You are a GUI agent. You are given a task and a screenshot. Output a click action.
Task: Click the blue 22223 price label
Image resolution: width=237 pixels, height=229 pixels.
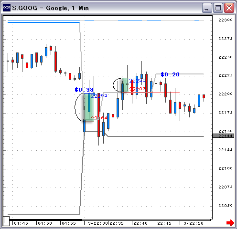(x=137, y=81)
